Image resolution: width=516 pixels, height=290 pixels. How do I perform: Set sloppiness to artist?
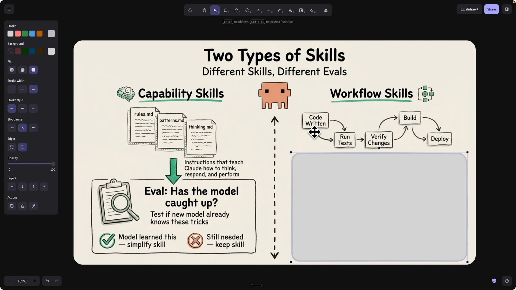(23, 128)
